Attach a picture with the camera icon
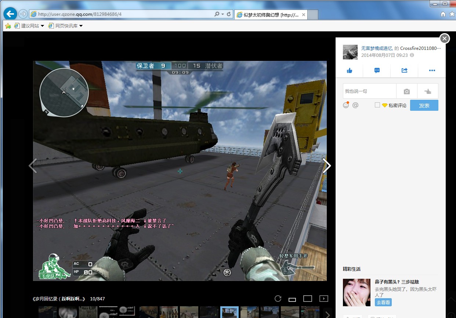Screen dimensions: 456x318 click(x=407, y=91)
